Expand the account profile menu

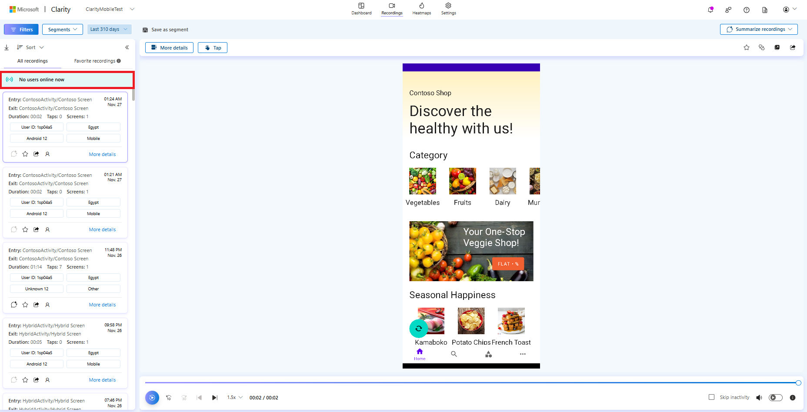pyautogui.click(x=790, y=10)
